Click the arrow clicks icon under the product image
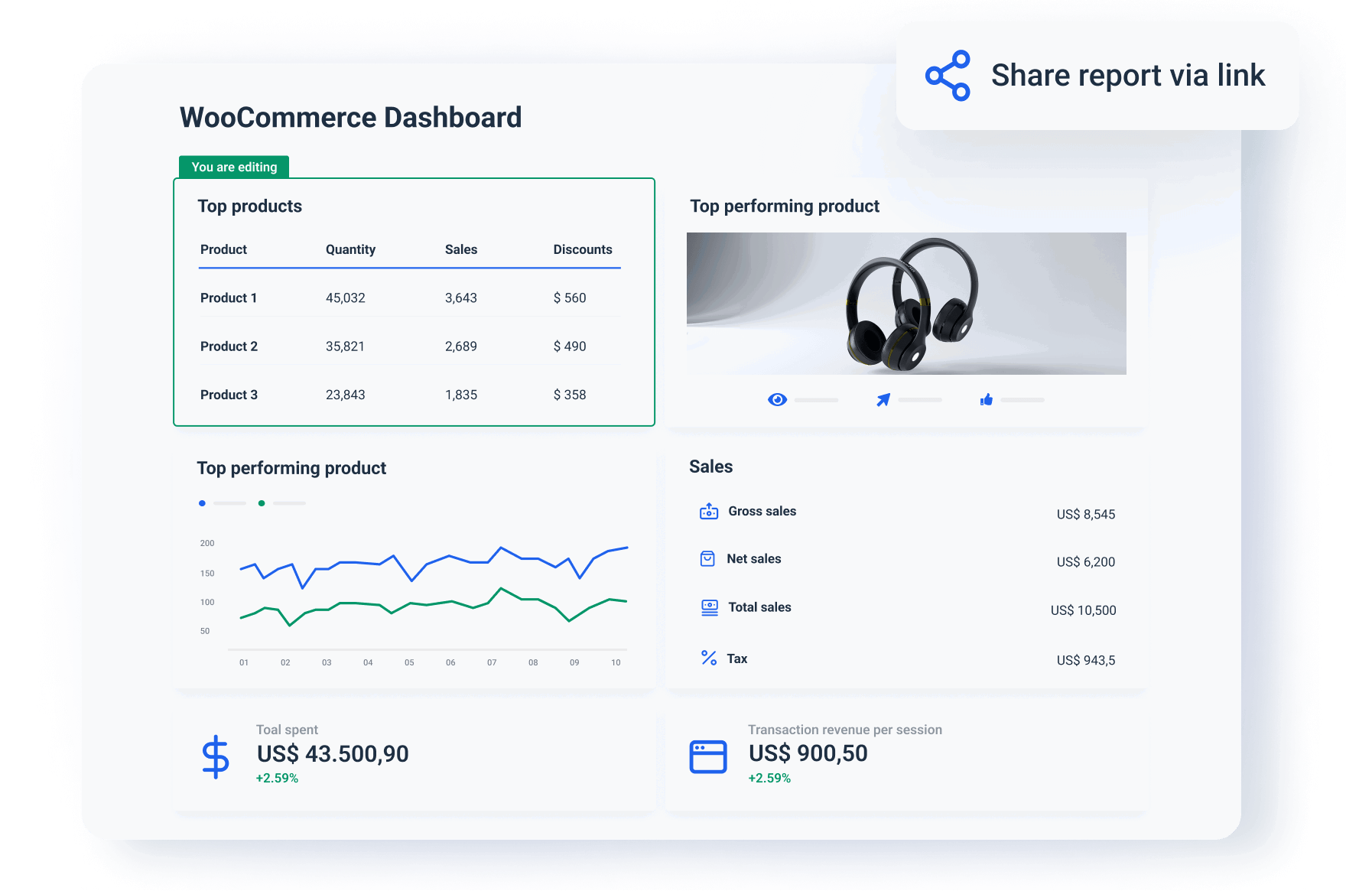This screenshot has height=891, width=1346. [882, 398]
